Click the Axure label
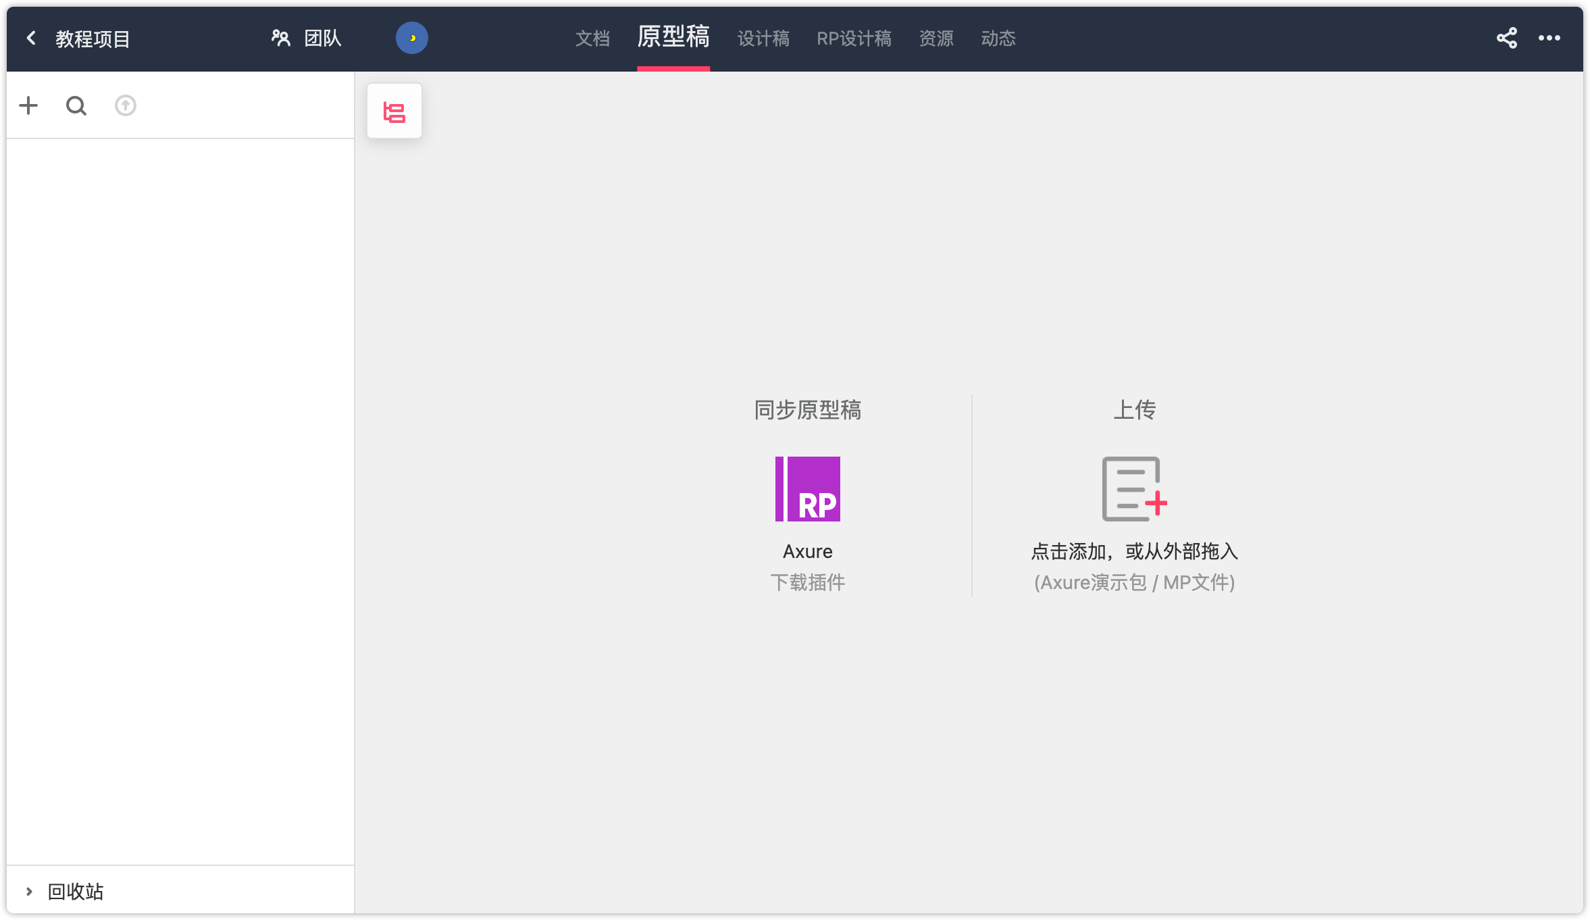Screen dimensions: 1590x920 tap(808, 551)
